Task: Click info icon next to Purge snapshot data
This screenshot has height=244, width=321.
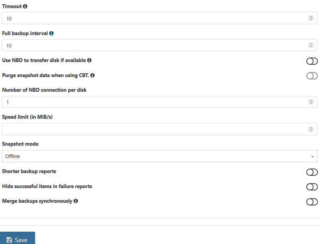Action: pos(93,76)
